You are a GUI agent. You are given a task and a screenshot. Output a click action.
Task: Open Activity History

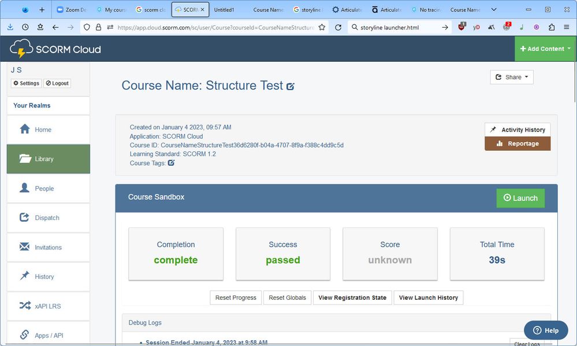coord(518,129)
